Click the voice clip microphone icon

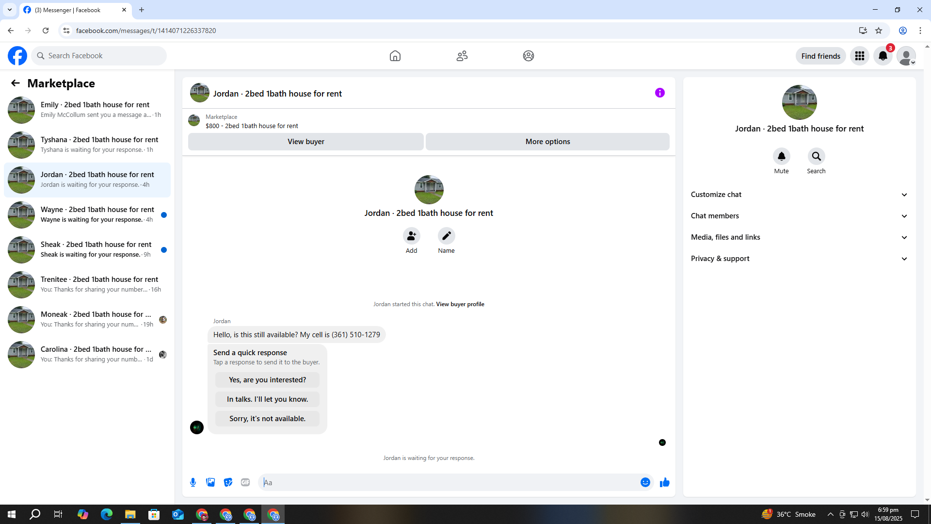point(193,482)
